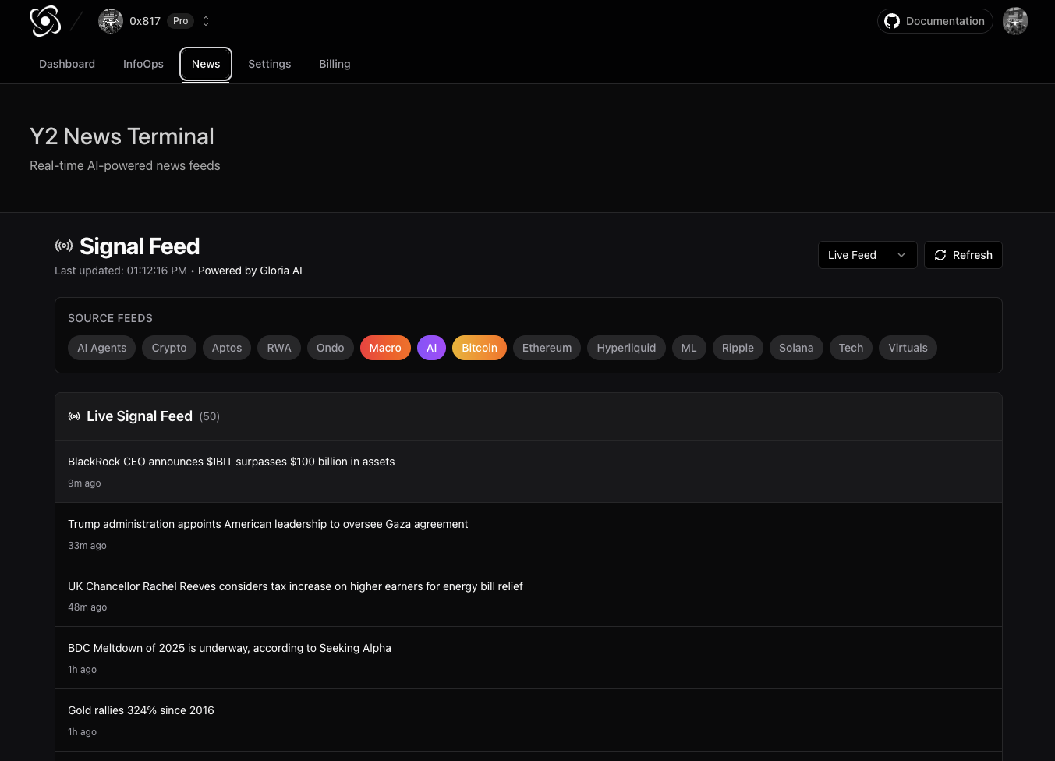Toggle the Macro source feed
The image size is (1055, 761).
(x=385, y=348)
